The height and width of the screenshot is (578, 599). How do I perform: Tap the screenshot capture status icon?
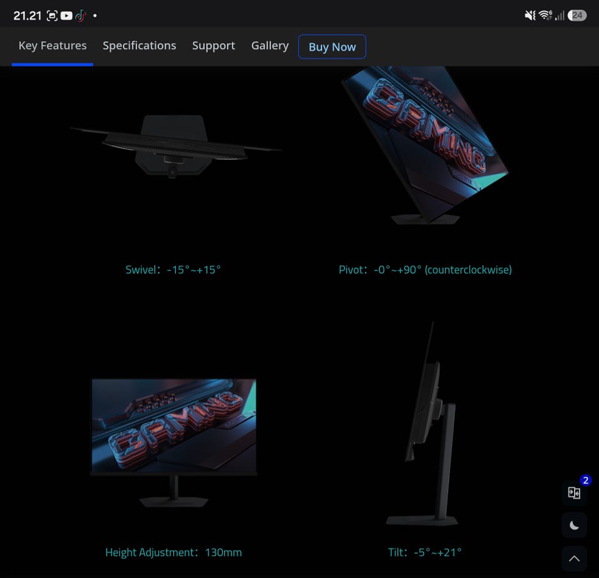52,16
